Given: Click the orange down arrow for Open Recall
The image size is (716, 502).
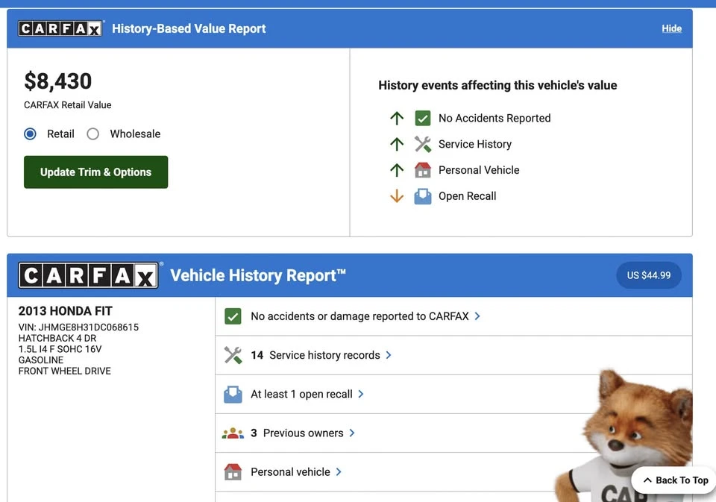Looking at the screenshot, I should [397, 196].
